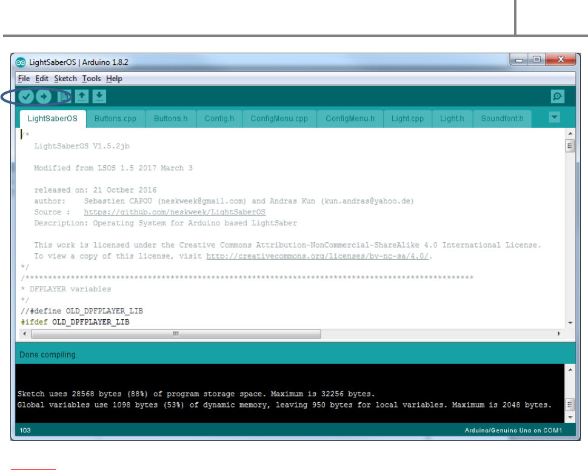The width and height of the screenshot is (588, 470).
Task: Save the sketch with down-arrow icon
Action: point(99,96)
